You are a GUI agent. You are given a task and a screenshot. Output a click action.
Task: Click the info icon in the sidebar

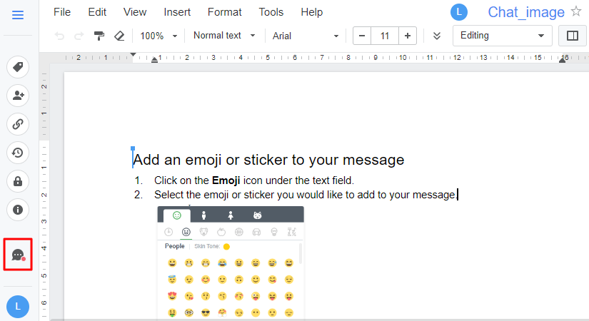pyautogui.click(x=18, y=210)
